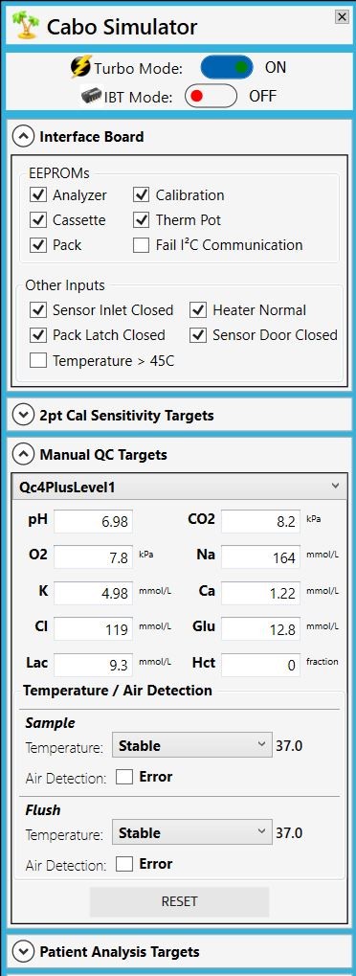Expand 2pt Cal Sensitivity Targets section
This screenshot has width=356, height=976.
23,415
